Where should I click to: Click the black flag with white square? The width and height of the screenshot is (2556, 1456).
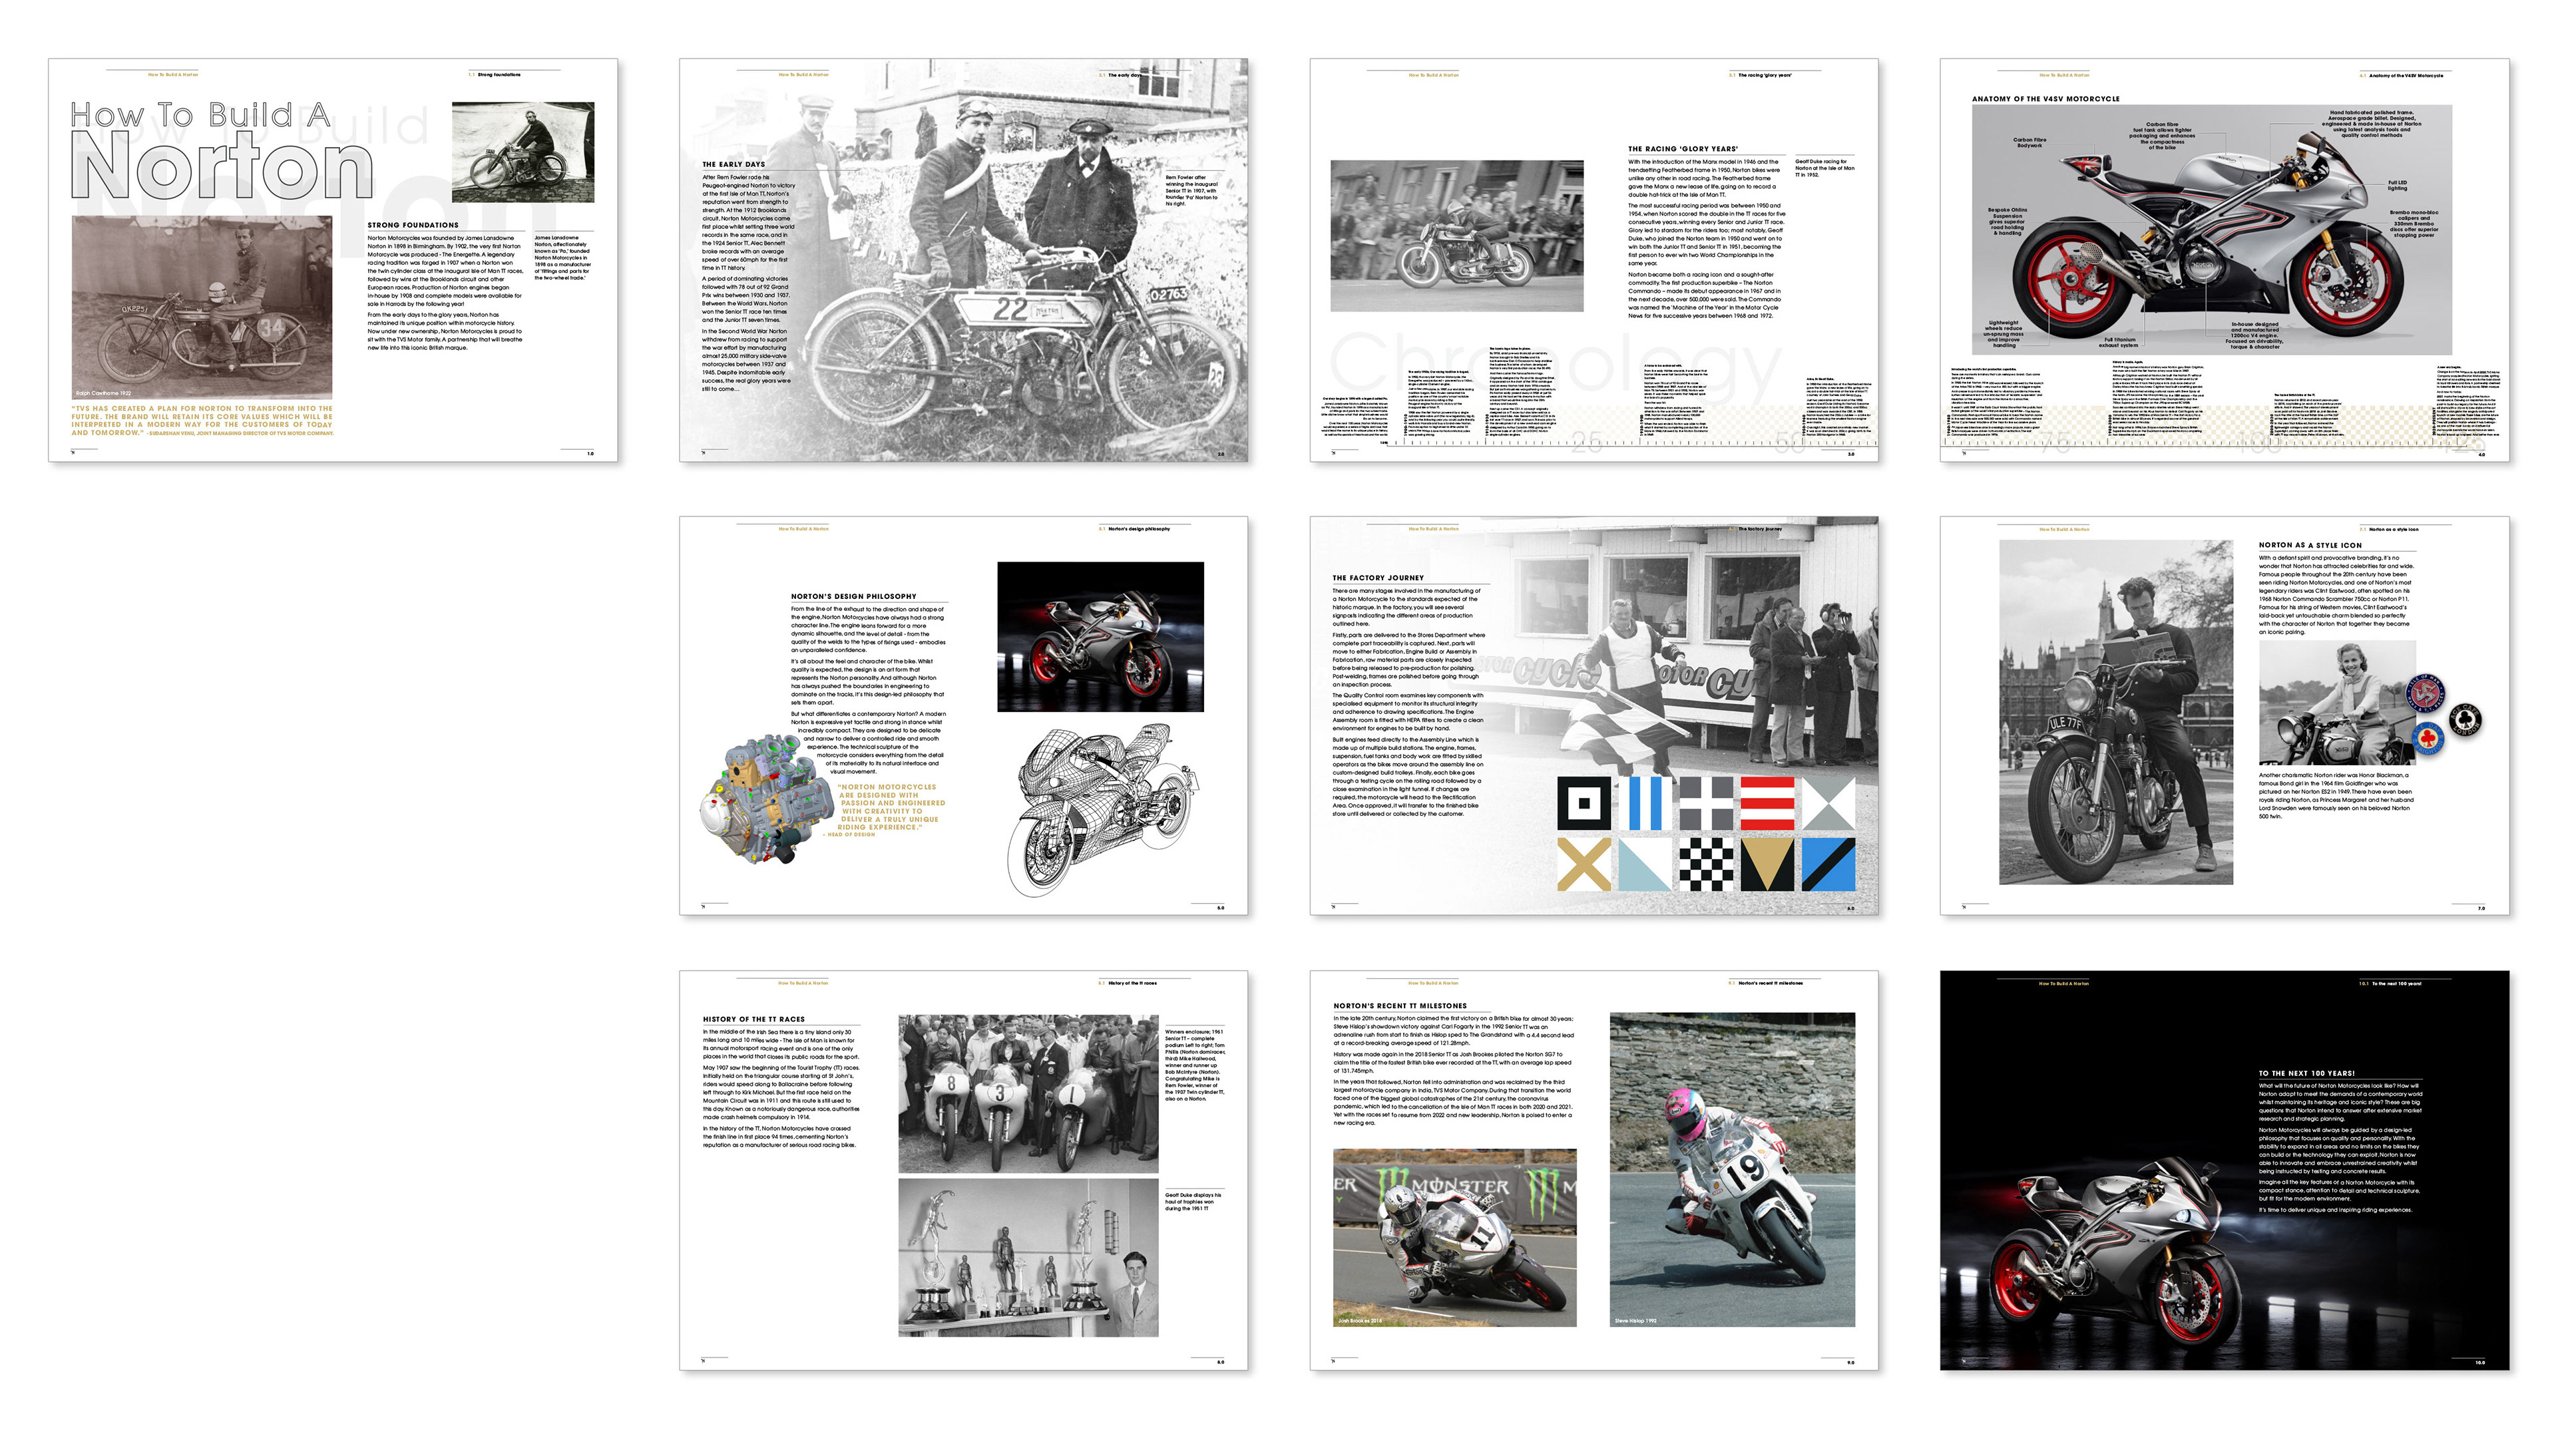pos(1584,803)
